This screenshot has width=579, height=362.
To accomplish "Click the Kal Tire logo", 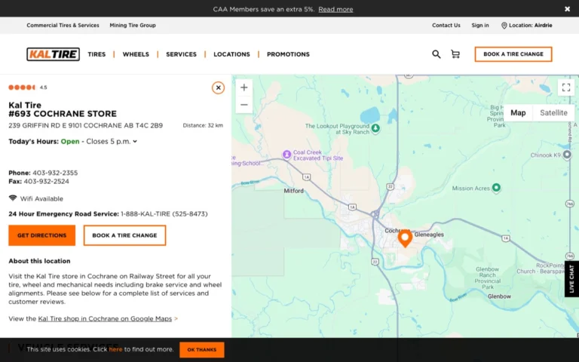I will (54, 54).
